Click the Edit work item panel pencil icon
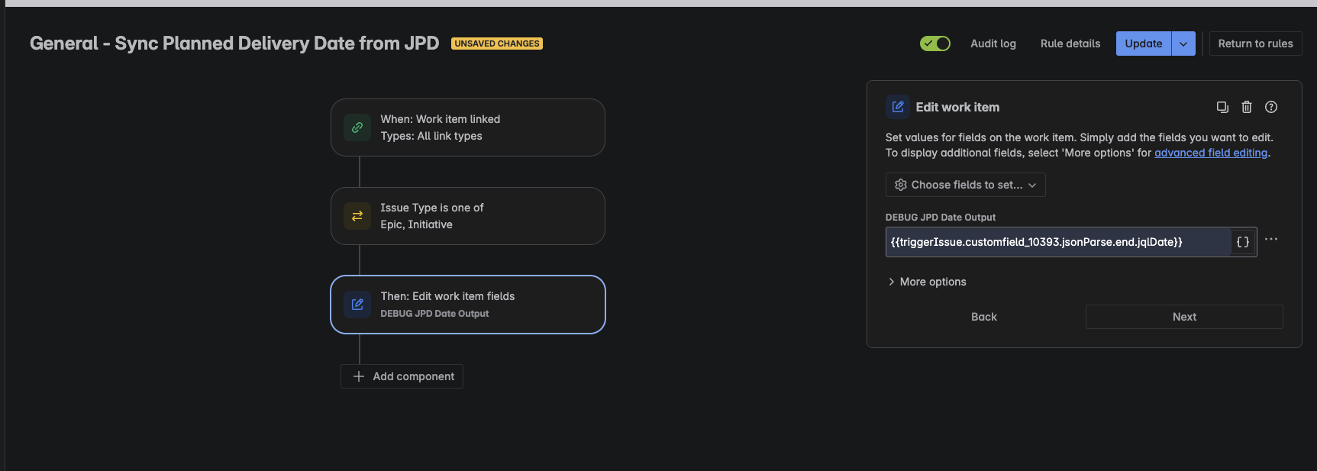Viewport: 1317px width, 471px height. pos(898,107)
